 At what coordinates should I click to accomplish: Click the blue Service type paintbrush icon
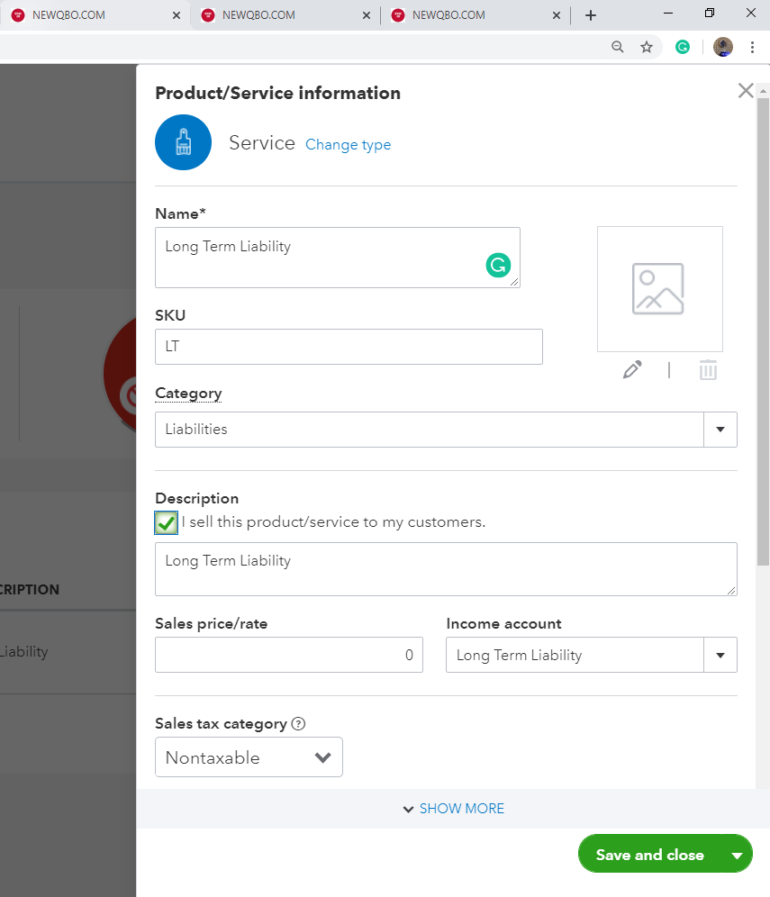(x=183, y=142)
